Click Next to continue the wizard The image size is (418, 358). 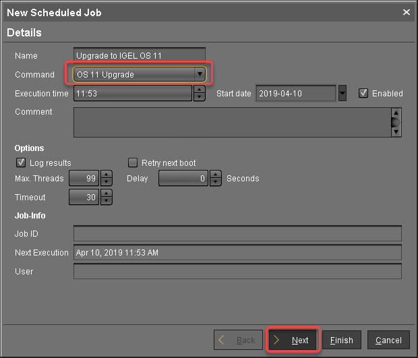(x=293, y=340)
